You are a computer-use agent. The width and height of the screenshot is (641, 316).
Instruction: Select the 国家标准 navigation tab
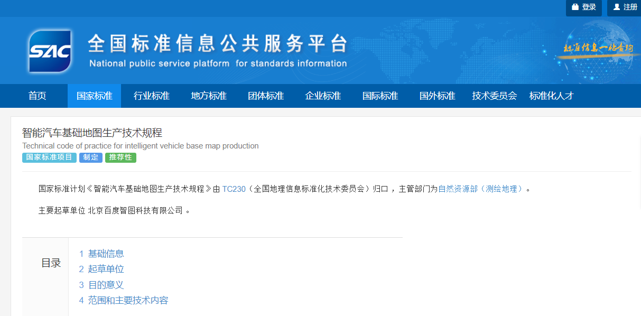tap(94, 96)
